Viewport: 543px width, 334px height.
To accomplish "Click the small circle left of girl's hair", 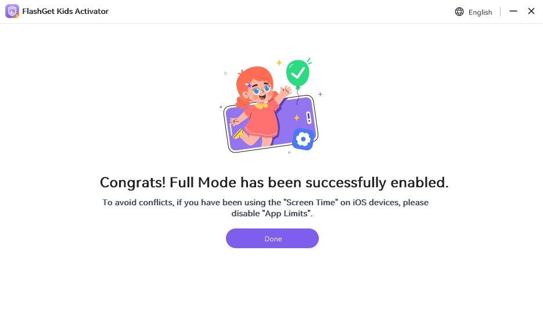I will click(x=226, y=74).
